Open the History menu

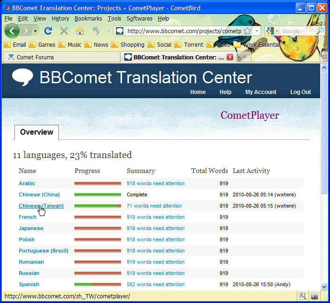coord(60,19)
